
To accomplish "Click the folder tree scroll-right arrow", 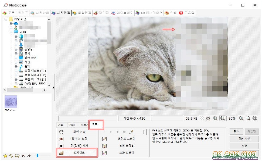I will click(45, 90).
